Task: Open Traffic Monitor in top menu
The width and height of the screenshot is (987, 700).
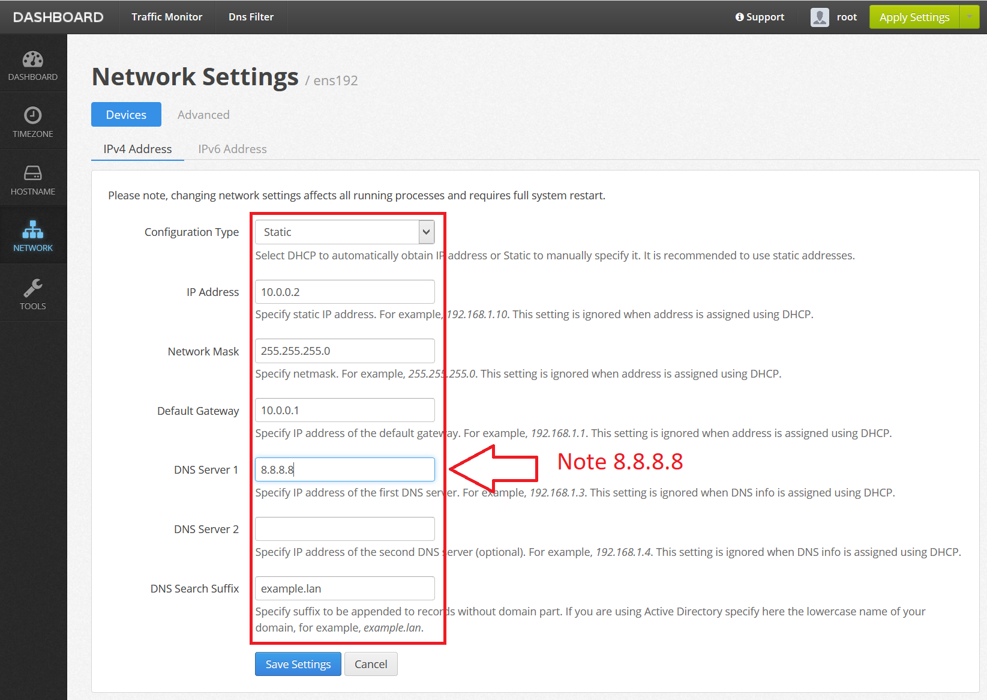Action: point(167,17)
